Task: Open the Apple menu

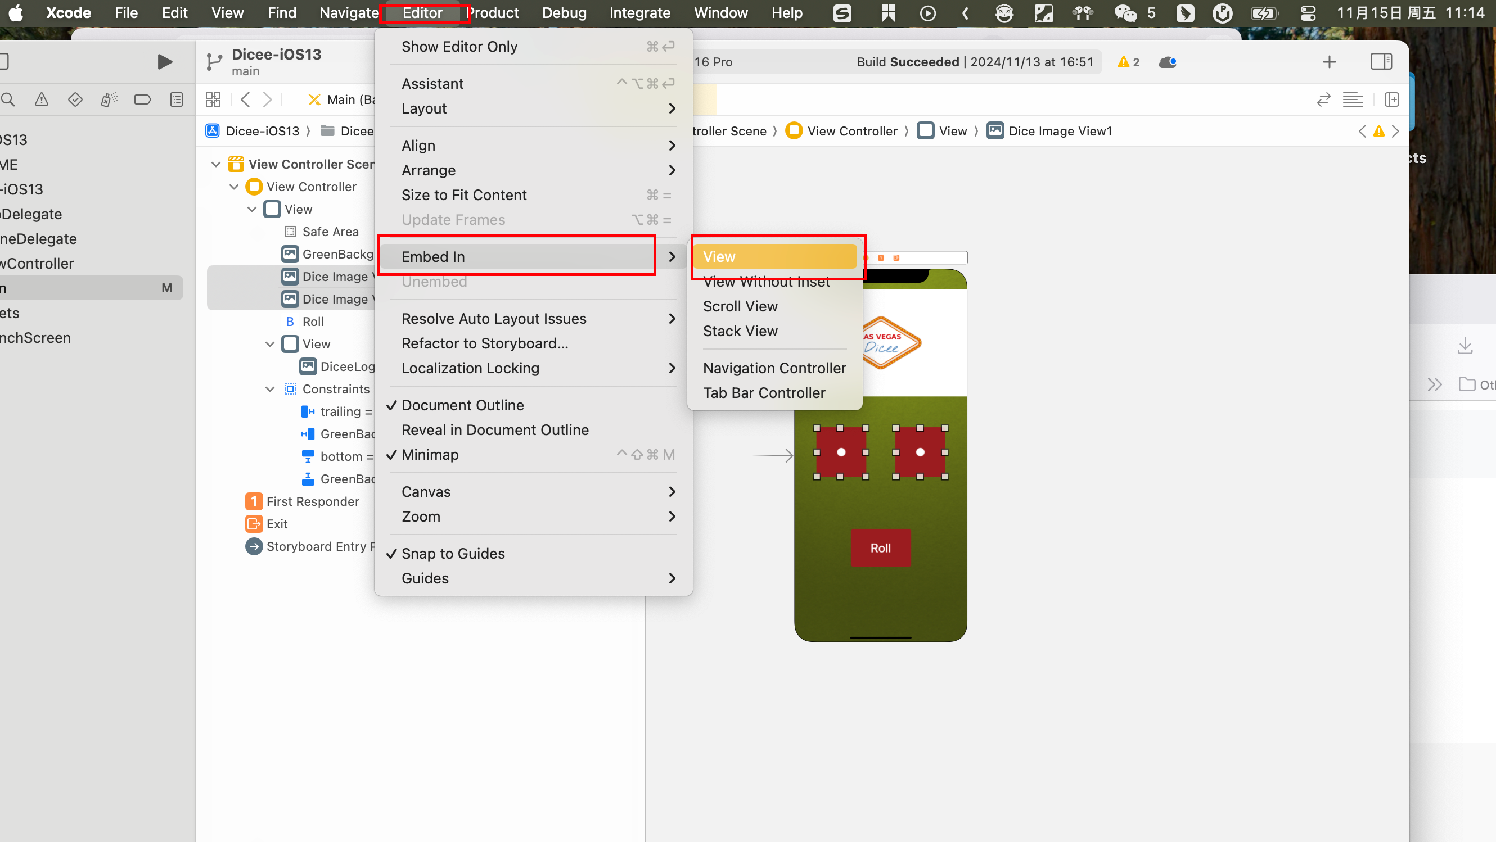Action: tap(16, 13)
